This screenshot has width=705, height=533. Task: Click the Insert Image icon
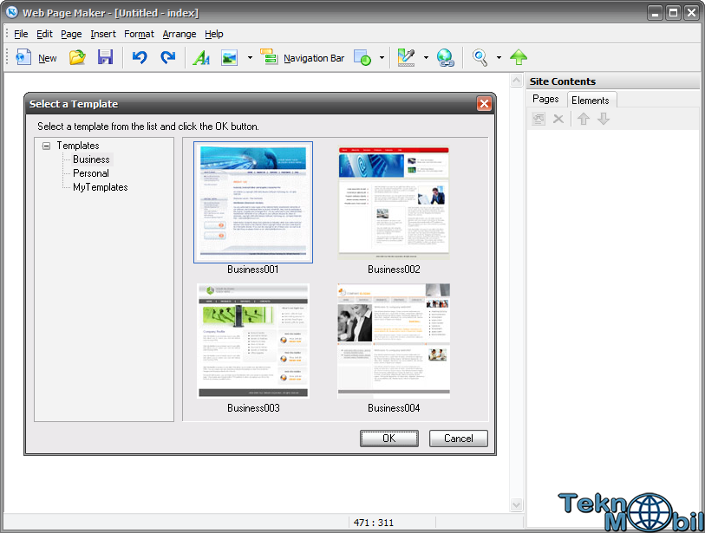tap(229, 57)
